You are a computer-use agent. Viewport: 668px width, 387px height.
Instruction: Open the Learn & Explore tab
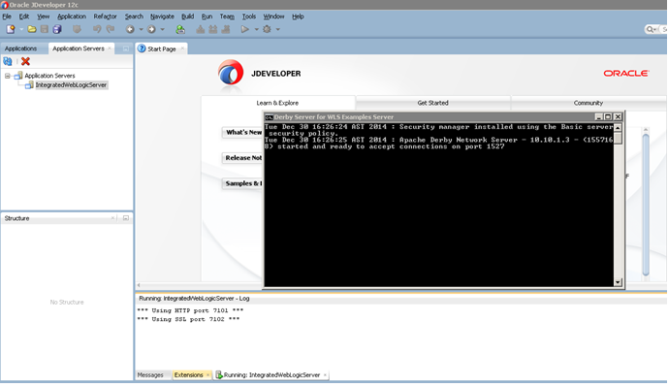pos(277,103)
